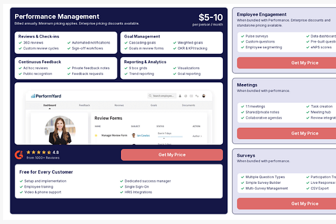
Task: Select the Dashboard tab in the app preview
Action: tap(49, 105)
